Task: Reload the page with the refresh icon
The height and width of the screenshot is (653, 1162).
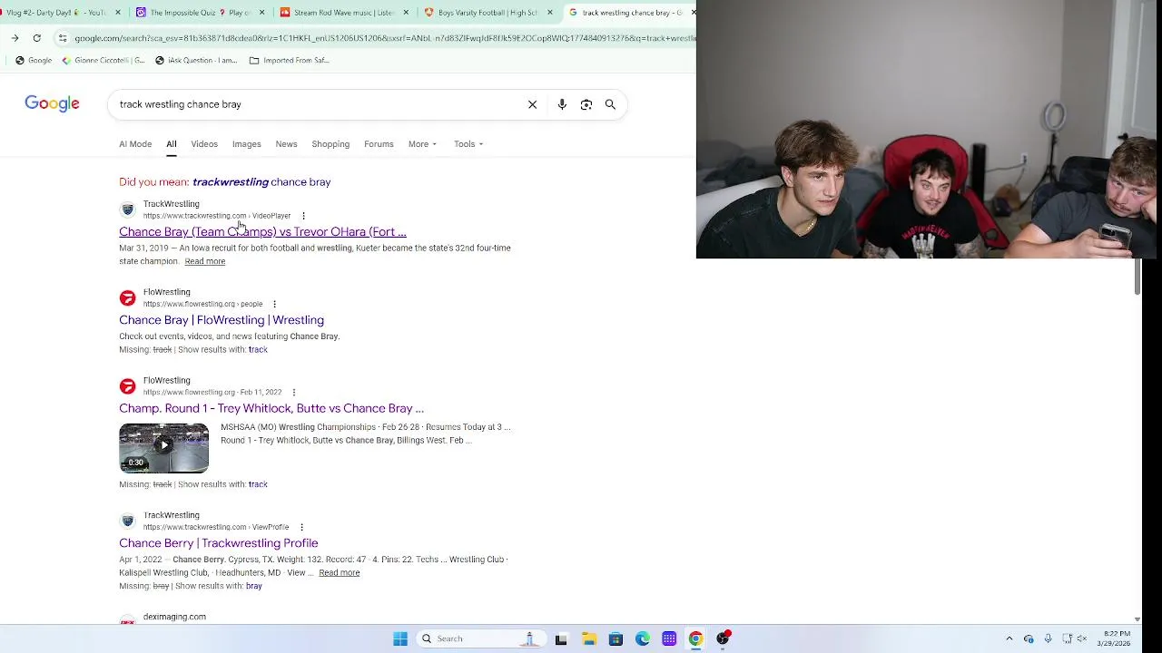Action: tap(36, 38)
